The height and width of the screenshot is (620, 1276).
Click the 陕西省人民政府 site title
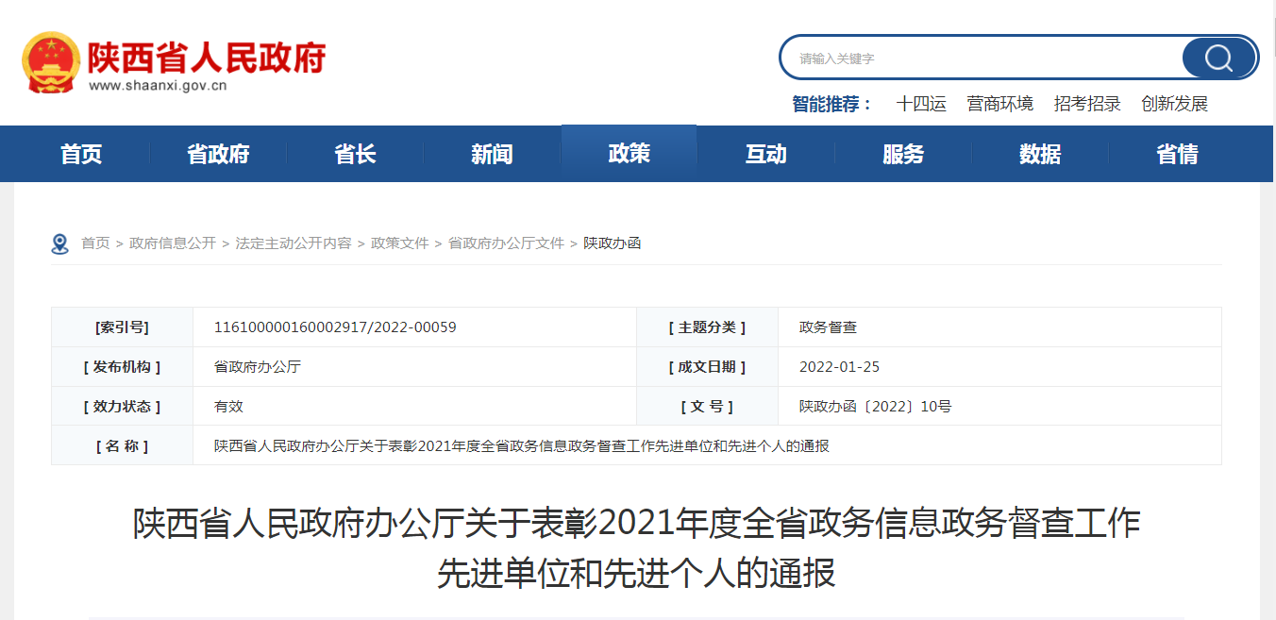coord(207,58)
